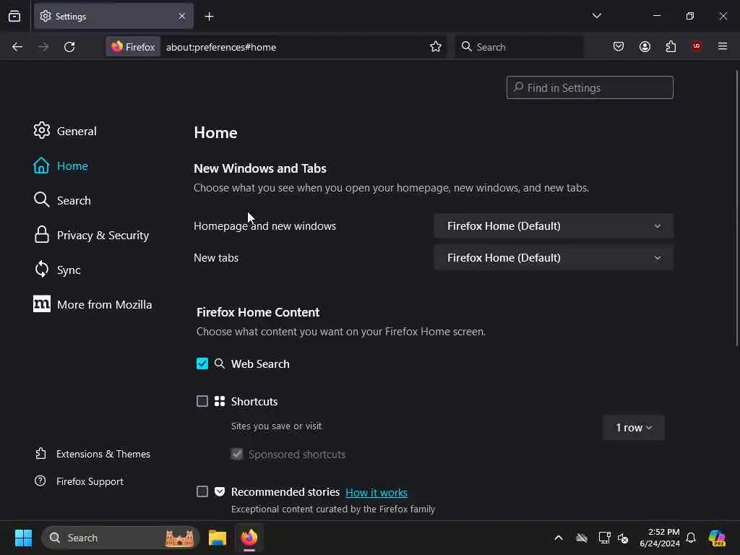Focus the Find in Settings field
The image size is (740, 555).
(x=590, y=87)
